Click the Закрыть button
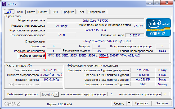 162,103
